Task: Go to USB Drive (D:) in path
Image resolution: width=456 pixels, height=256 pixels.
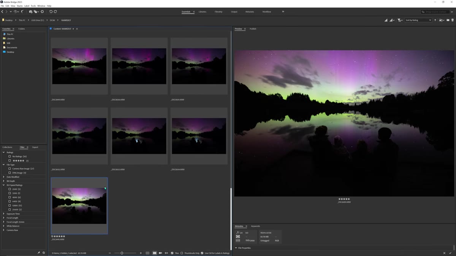Action: 38,20
